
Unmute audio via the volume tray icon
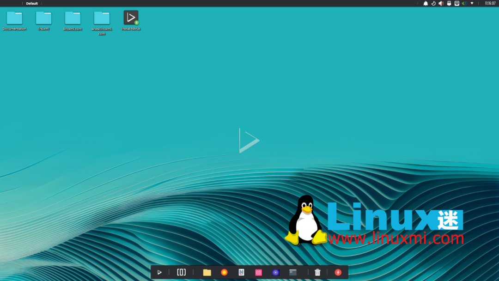coord(441,4)
